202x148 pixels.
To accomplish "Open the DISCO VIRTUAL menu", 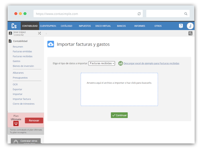I will (x=103, y=26).
